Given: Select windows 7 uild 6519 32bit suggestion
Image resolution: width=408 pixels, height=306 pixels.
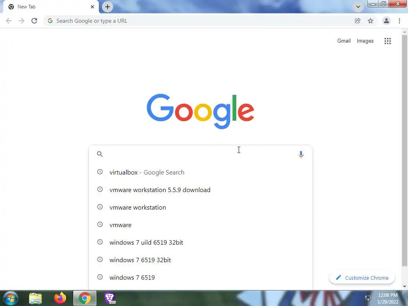Looking at the screenshot, I should click(x=200, y=242).
